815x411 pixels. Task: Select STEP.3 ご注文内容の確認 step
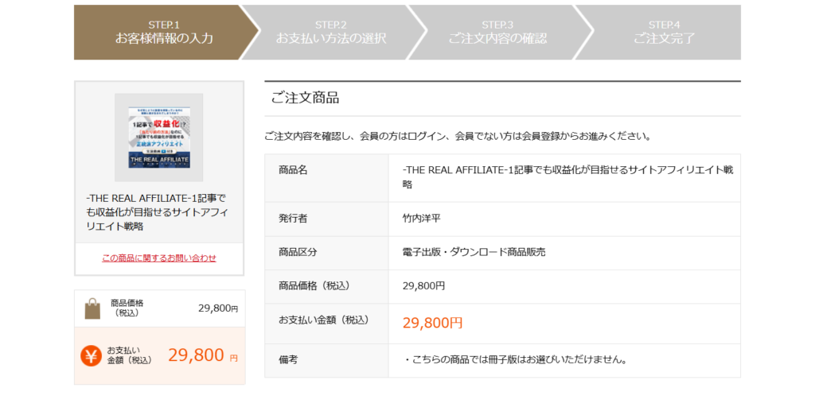coord(497,32)
